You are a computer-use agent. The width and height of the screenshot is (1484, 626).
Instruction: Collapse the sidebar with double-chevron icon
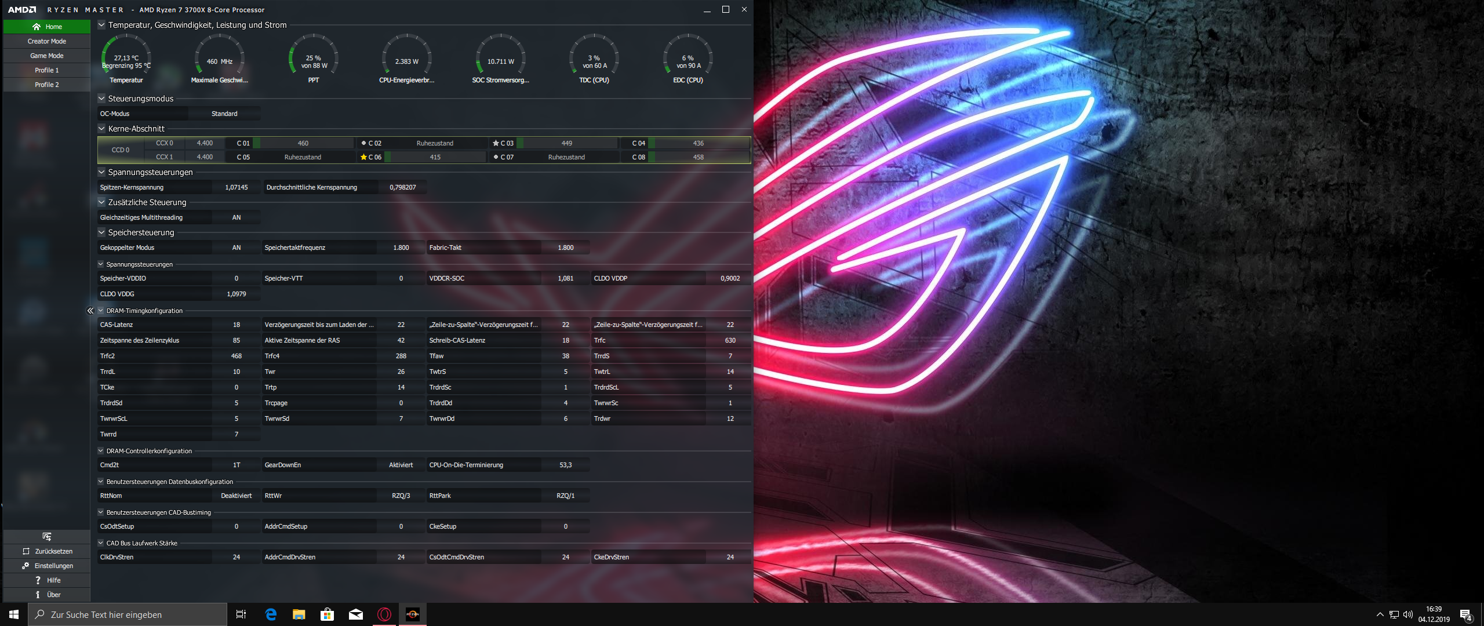[x=90, y=311]
